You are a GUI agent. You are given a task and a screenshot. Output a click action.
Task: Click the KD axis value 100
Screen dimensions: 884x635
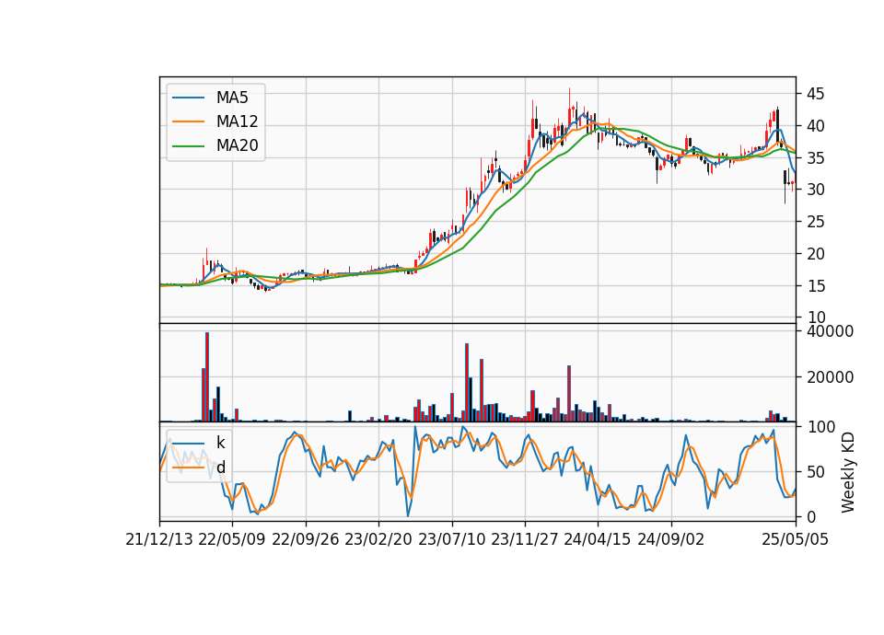(x=820, y=427)
